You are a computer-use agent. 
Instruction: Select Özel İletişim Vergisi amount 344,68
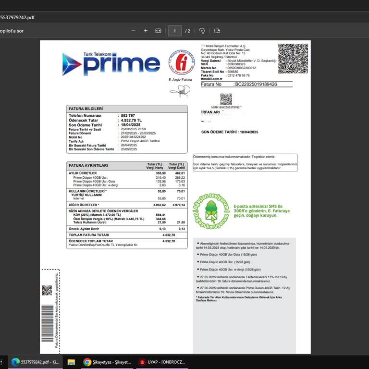tap(161, 219)
